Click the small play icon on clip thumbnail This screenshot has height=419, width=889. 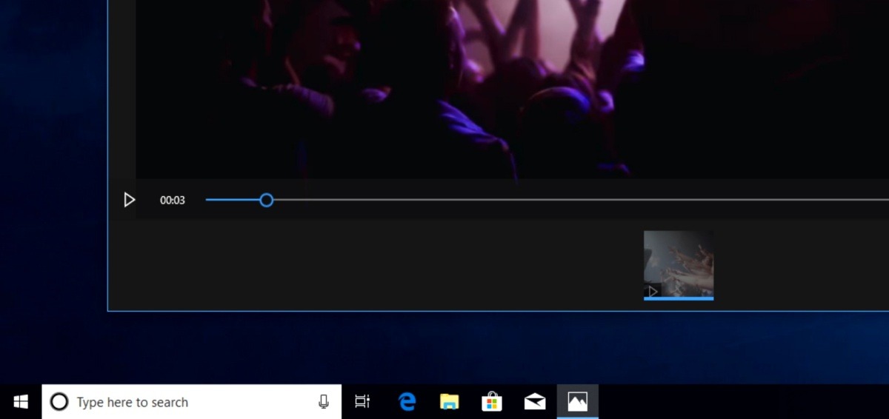coord(653,291)
